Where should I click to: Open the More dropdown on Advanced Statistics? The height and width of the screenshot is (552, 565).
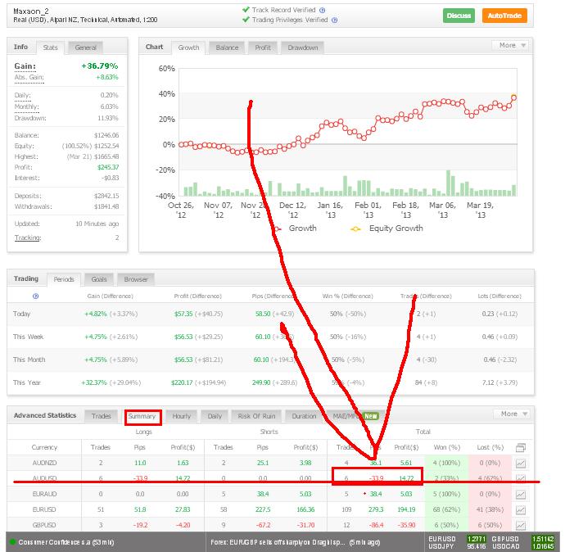tap(512, 414)
